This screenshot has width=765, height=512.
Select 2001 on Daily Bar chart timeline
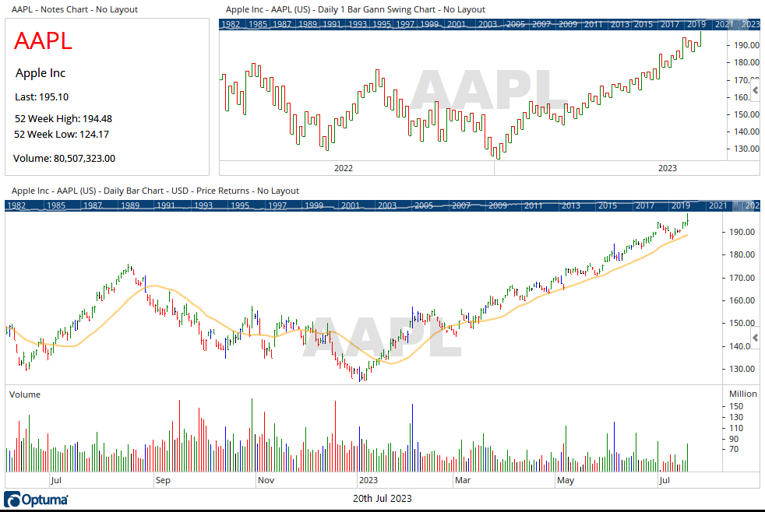(x=351, y=205)
